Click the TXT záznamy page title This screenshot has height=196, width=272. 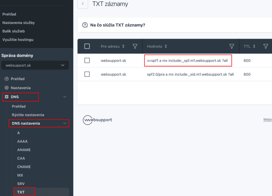110,4
